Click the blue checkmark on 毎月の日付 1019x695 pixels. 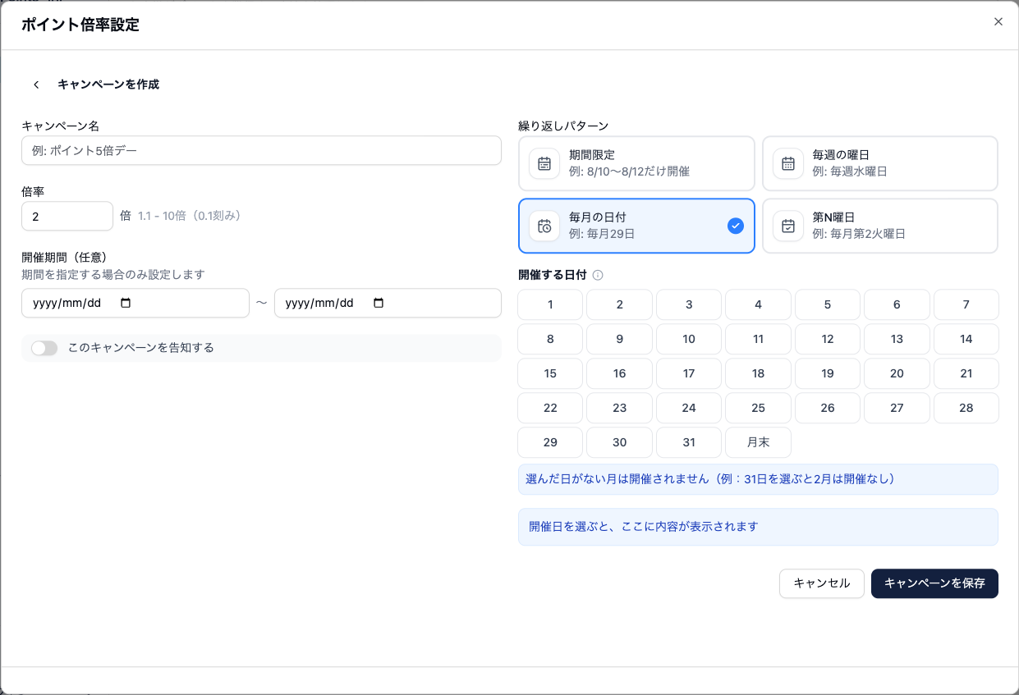[736, 226]
